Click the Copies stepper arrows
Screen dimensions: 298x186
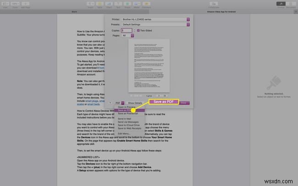pos(134,30)
